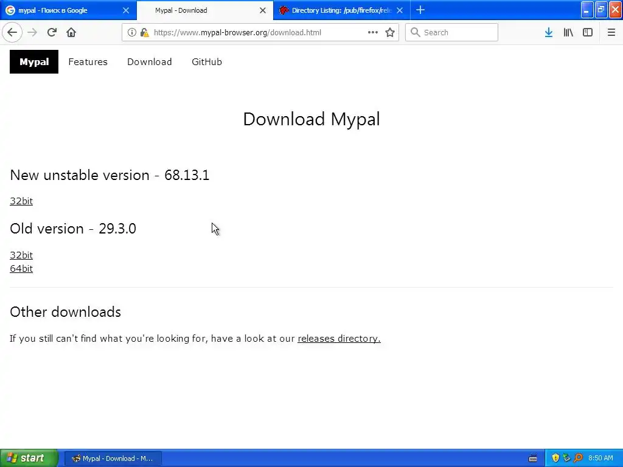Click the padlock warning security icon
This screenshot has height=467, width=623.
click(144, 33)
